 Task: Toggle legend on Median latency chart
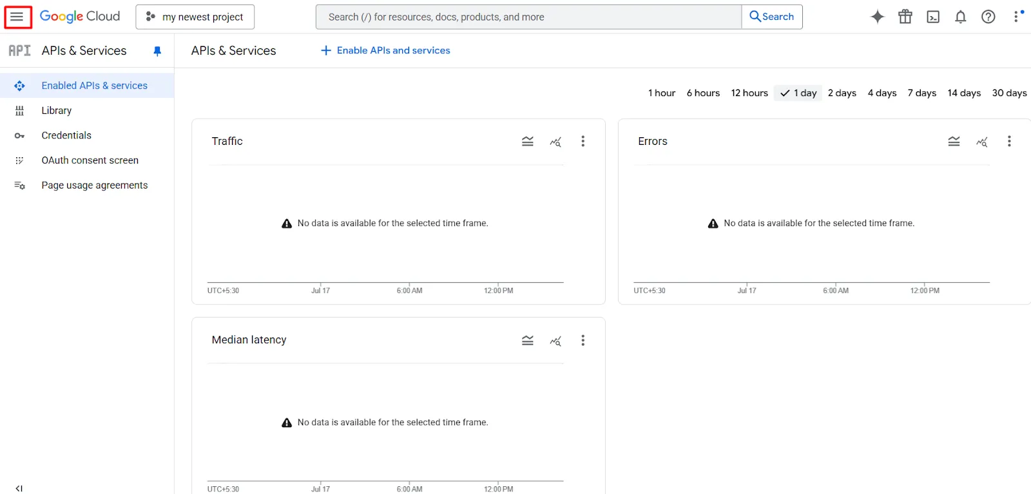pos(528,341)
